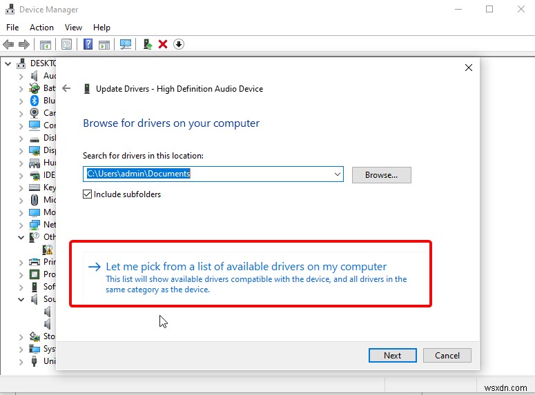Select the Cameras webcam icon in the tree
The height and width of the screenshot is (395, 535).
35,113
